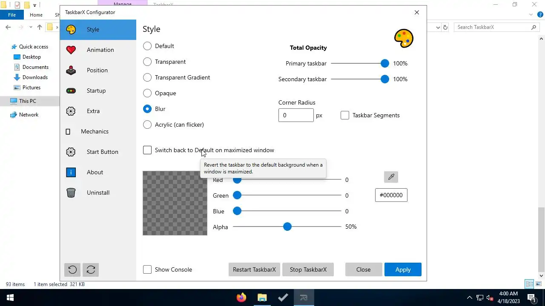Click the Green slider handle
This screenshot has height=306, width=545.
click(x=237, y=195)
